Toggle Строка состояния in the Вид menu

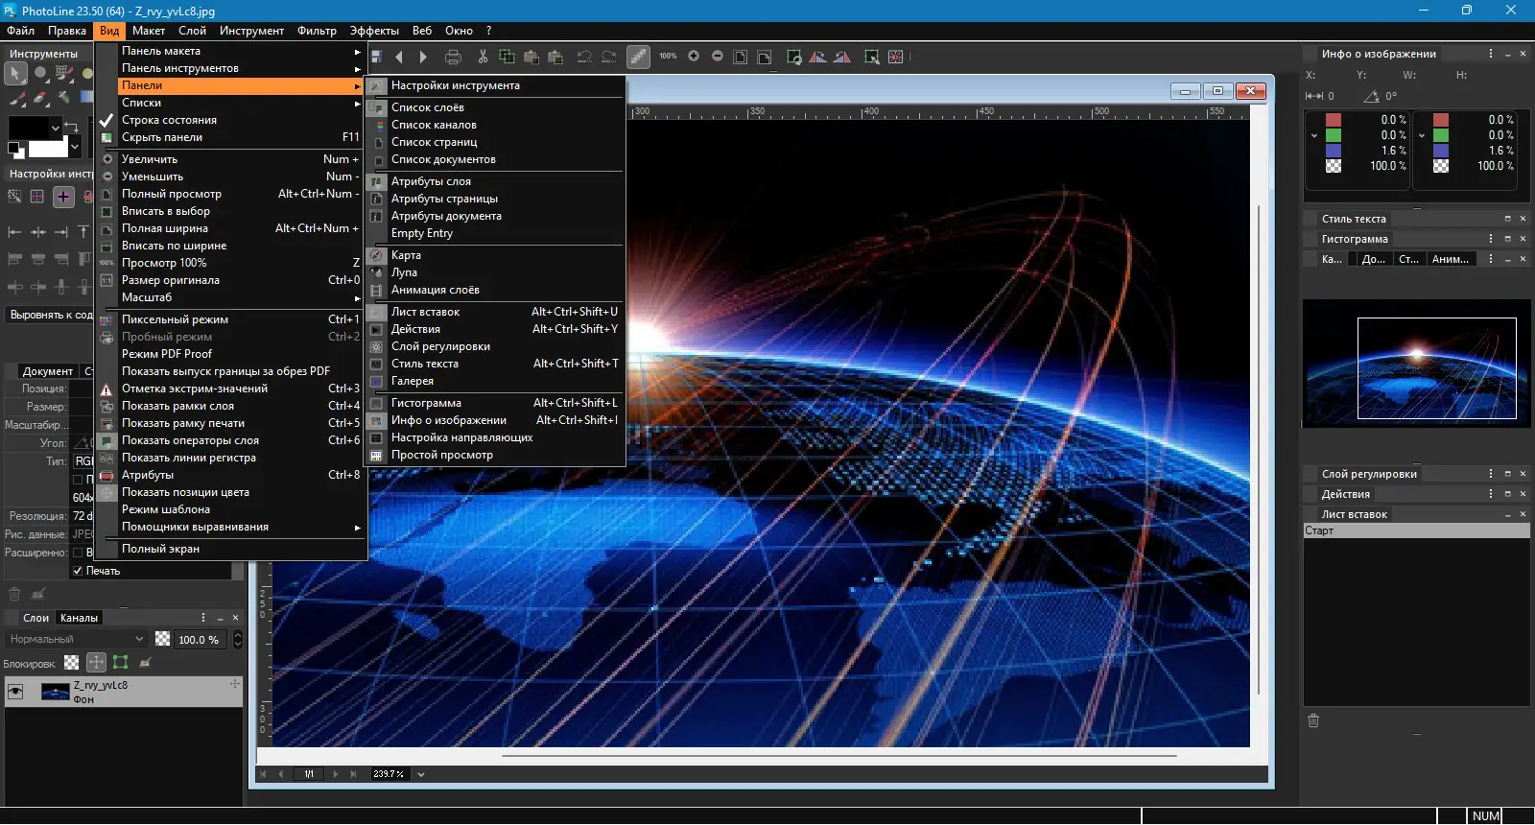(x=169, y=120)
